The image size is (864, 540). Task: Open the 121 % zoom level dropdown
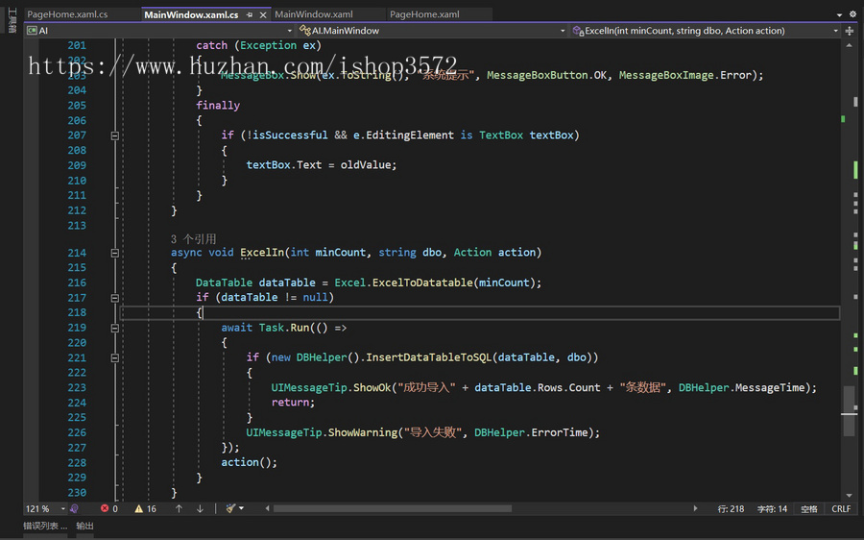45,508
